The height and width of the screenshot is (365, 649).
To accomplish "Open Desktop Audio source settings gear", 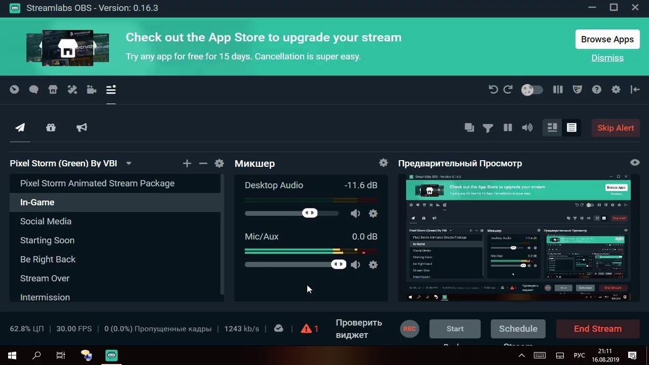I will pos(373,213).
